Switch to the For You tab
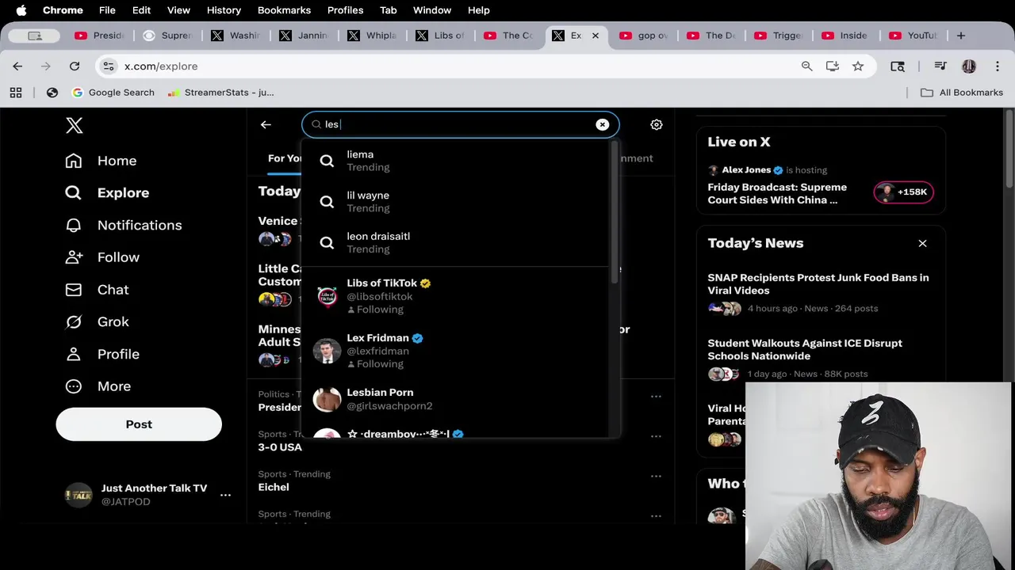1015x570 pixels. click(x=284, y=158)
